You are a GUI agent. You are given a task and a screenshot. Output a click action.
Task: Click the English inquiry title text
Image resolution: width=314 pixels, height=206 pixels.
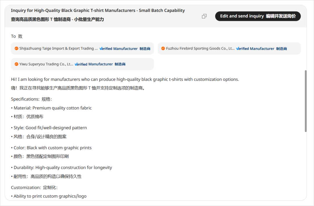tap(98, 10)
